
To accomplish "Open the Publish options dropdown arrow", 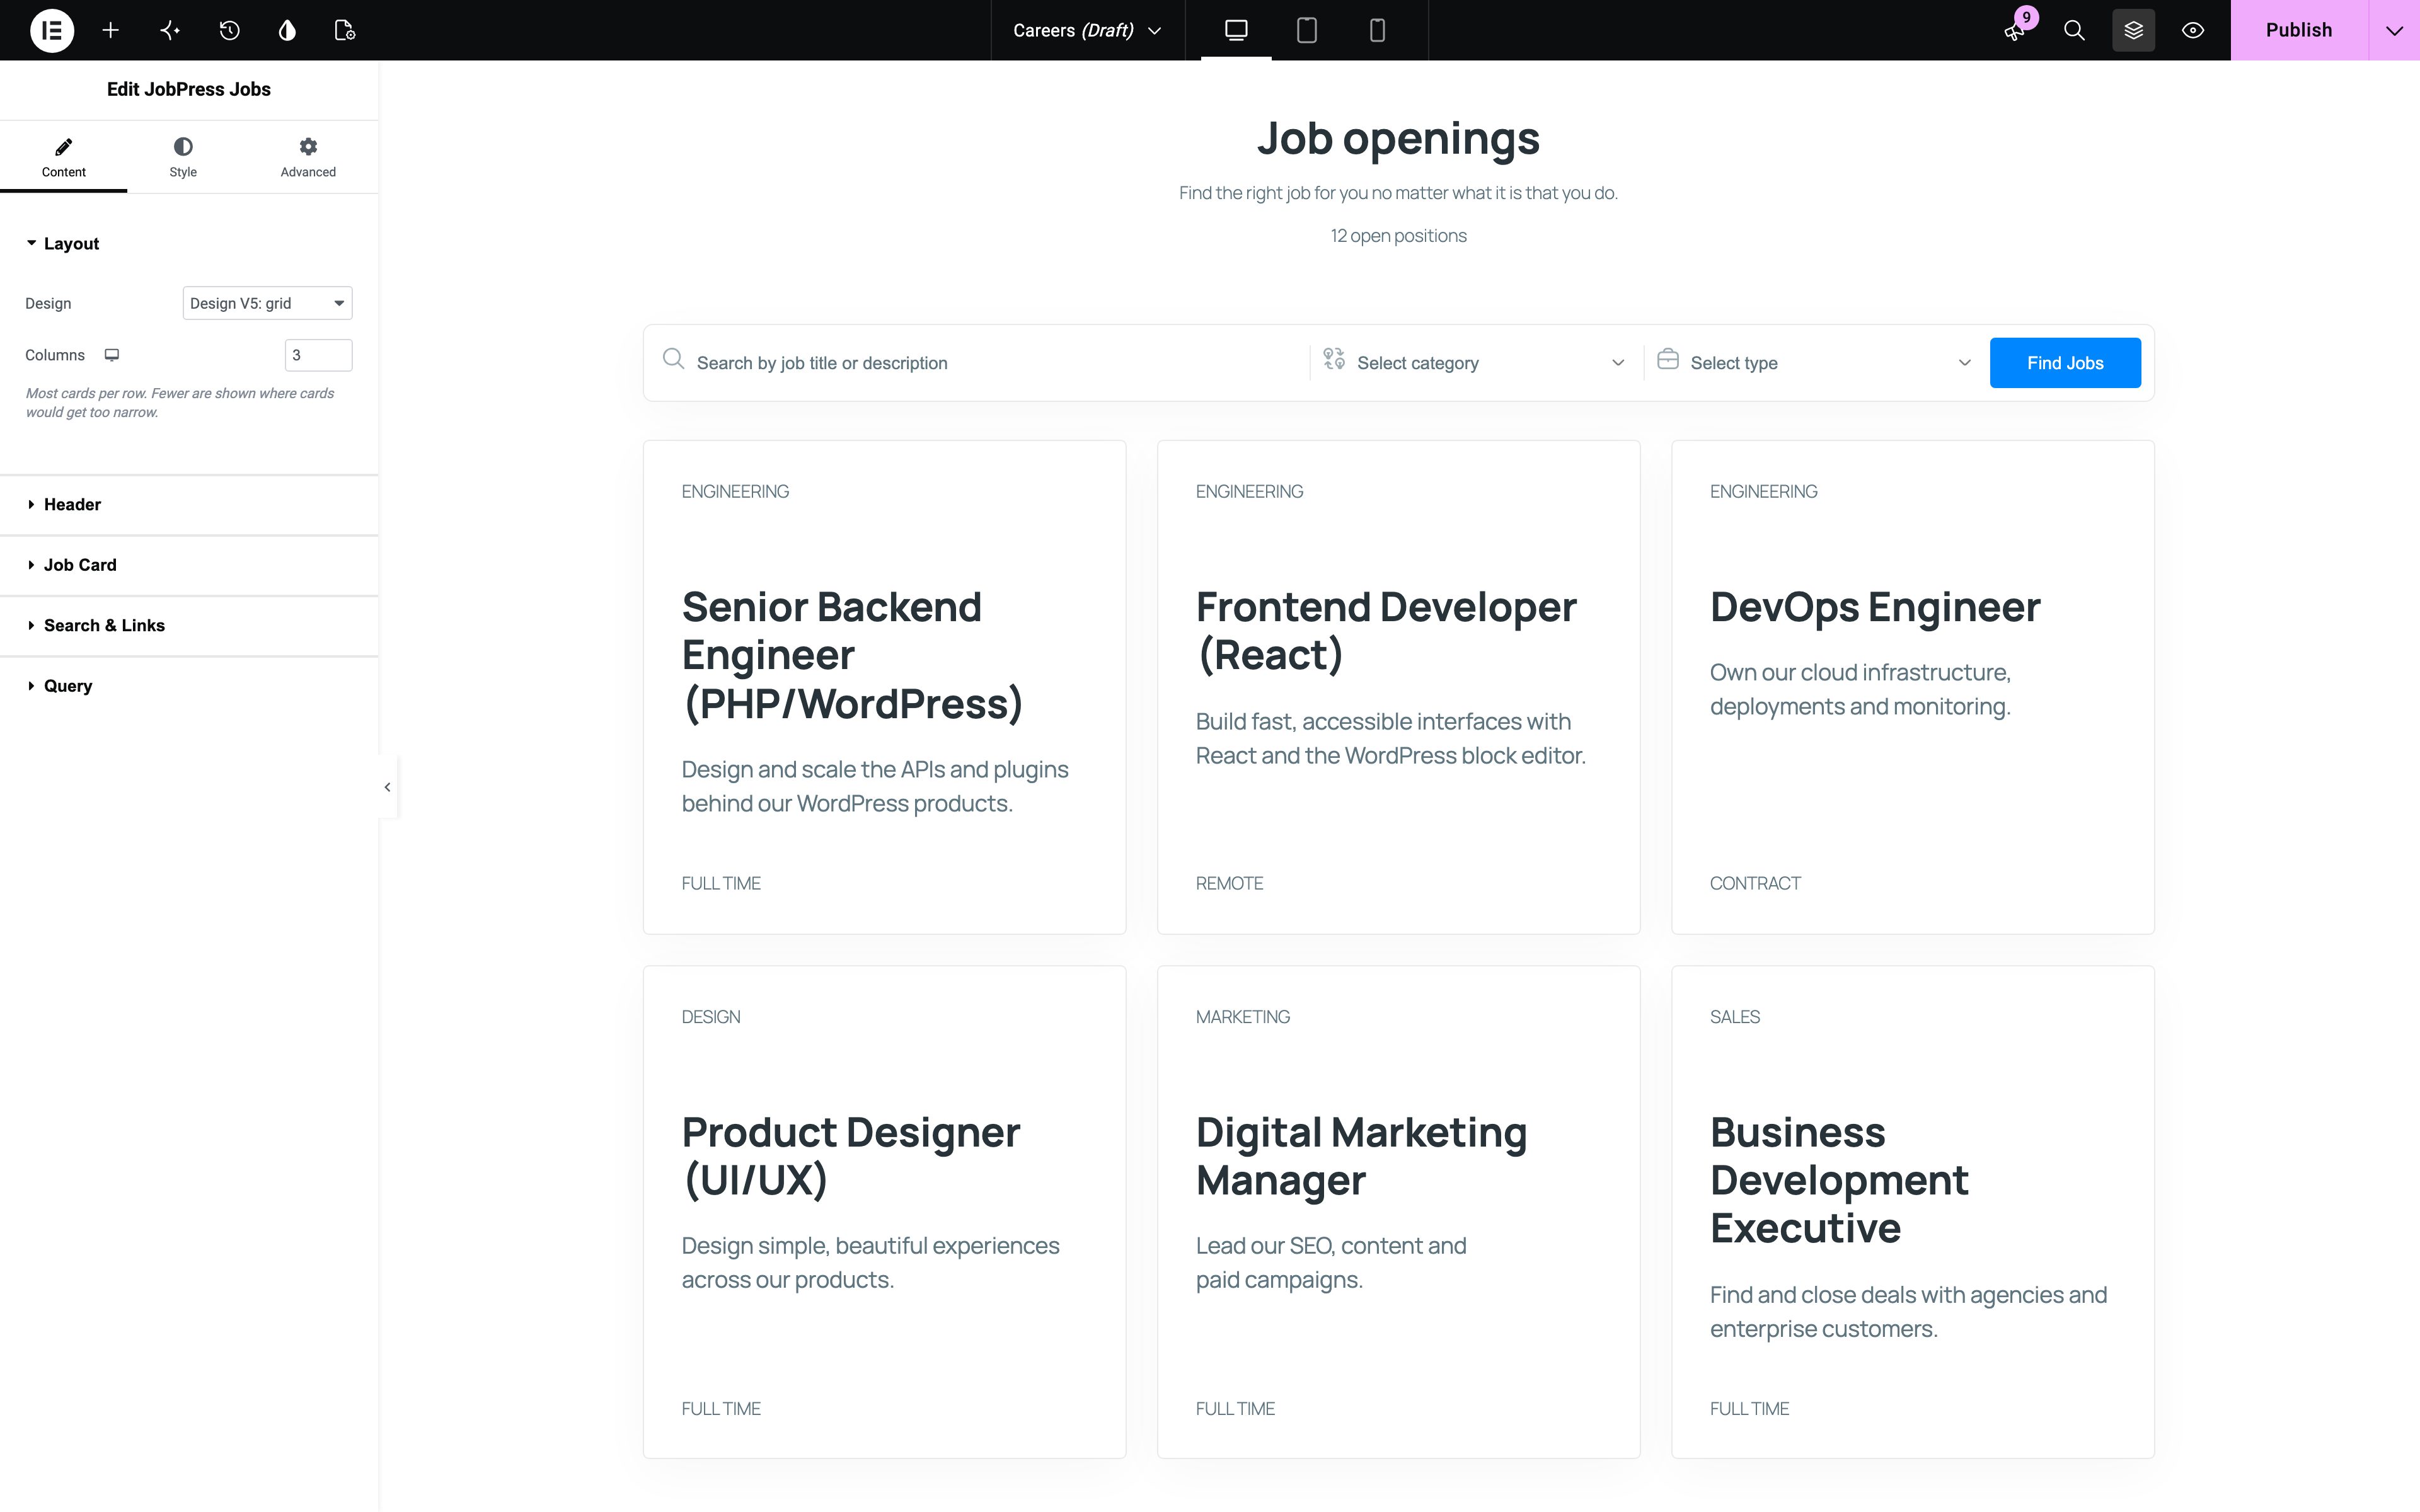I will pos(2394,30).
